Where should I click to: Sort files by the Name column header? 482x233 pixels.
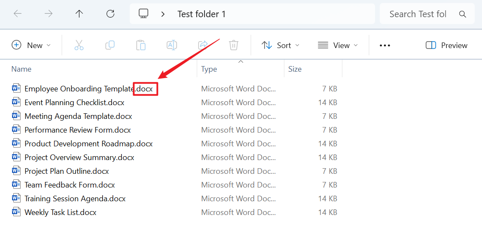(x=21, y=69)
